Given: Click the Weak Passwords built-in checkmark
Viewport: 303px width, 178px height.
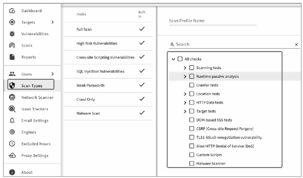Looking at the screenshot, I should click(x=142, y=85).
